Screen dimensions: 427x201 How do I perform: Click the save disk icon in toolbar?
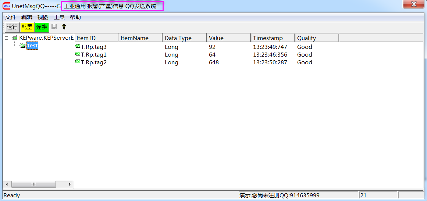click(54, 27)
